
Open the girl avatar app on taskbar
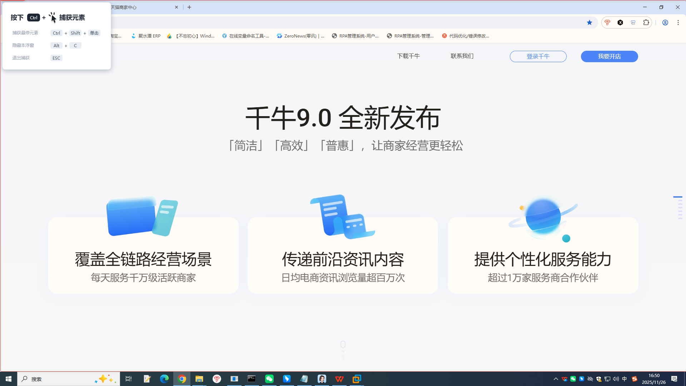(322, 379)
